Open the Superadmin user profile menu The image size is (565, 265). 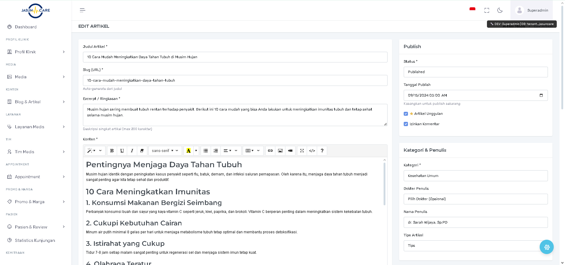click(531, 10)
